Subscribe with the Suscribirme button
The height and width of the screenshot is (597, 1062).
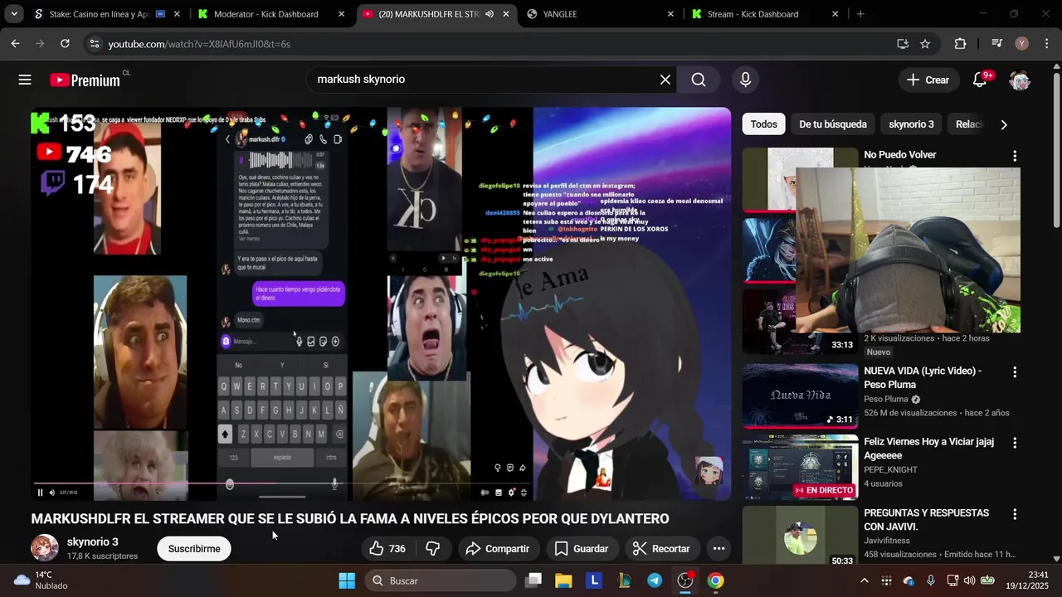tap(194, 549)
